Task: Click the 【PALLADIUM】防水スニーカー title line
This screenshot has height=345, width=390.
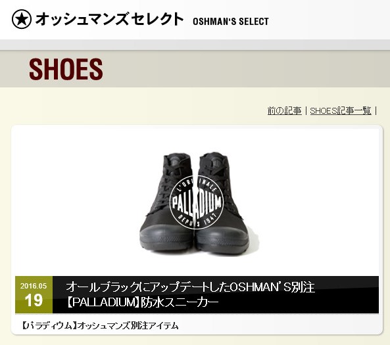Action: (x=142, y=302)
